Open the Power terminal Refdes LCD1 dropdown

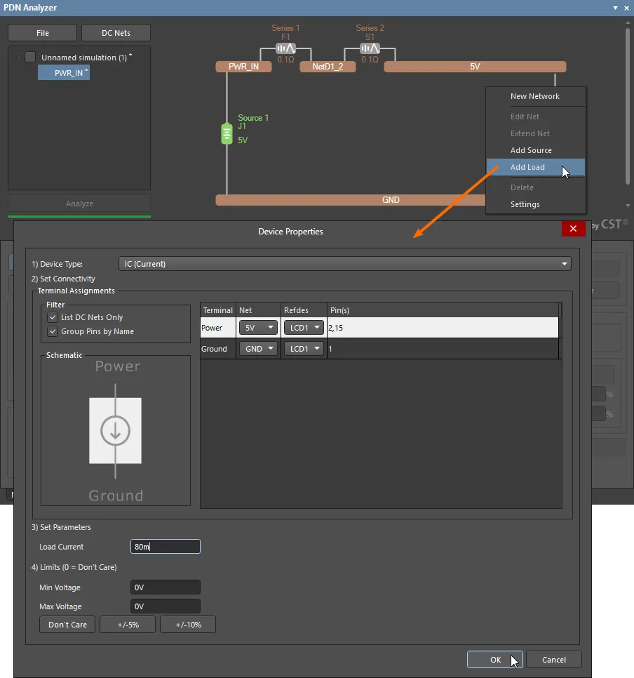click(x=304, y=328)
